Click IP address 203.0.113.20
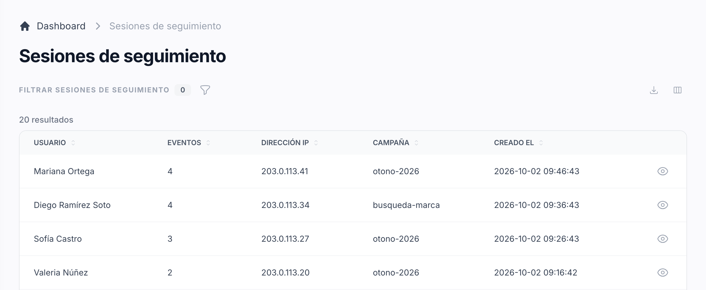This screenshot has width=706, height=290. [285, 273]
